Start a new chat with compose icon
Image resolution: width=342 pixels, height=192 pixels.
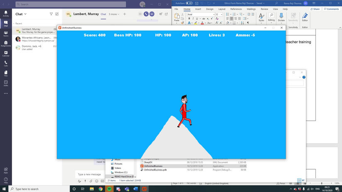pyautogui.click(x=57, y=14)
